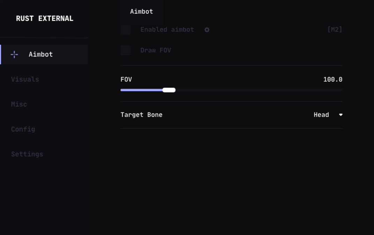
Task: Select the Aimbot tab at the top
Action: point(141,12)
